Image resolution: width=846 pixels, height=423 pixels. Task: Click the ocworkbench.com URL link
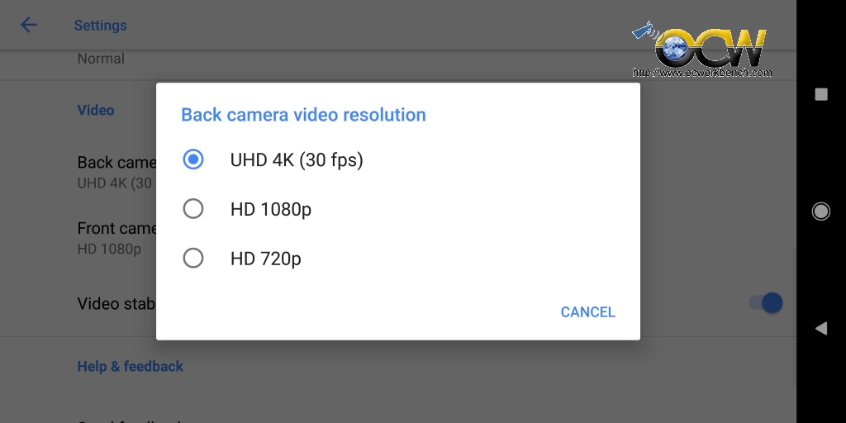coord(702,73)
